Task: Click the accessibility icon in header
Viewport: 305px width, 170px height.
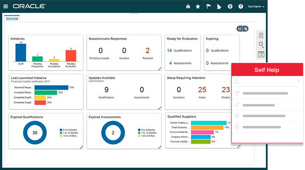Action: tap(230, 7)
